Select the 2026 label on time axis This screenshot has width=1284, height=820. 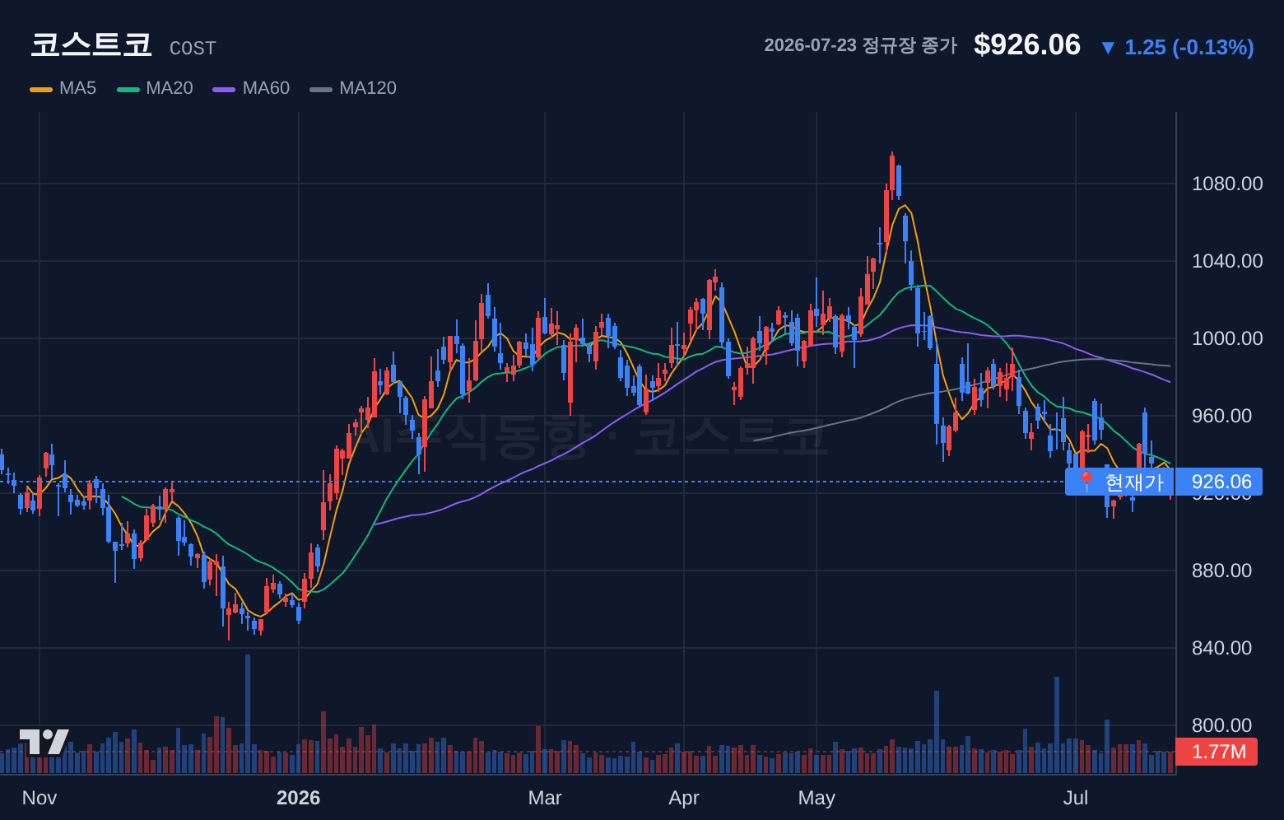(298, 798)
